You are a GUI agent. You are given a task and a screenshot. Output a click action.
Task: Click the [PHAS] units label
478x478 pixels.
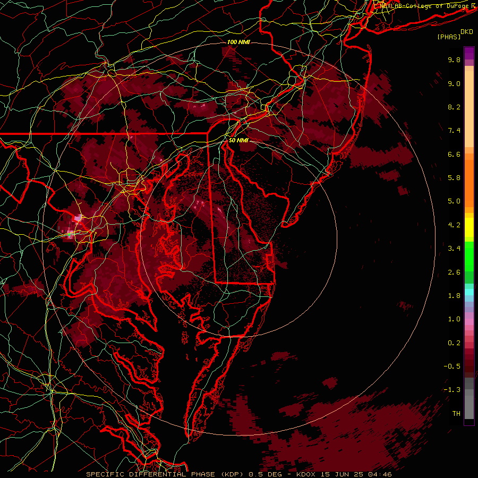coord(449,37)
